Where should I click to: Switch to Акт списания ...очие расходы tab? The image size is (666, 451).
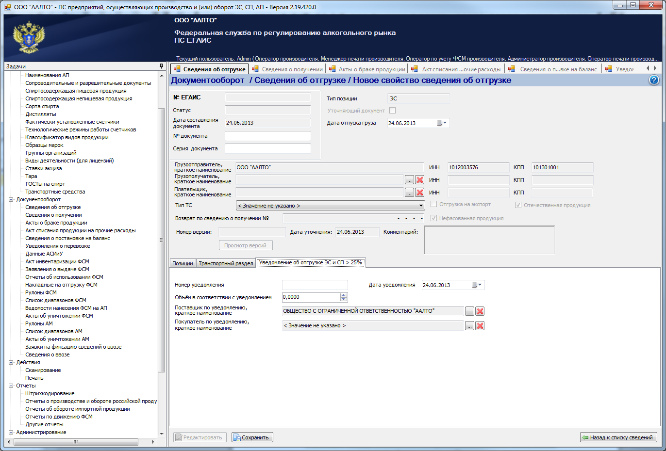pyautogui.click(x=456, y=69)
